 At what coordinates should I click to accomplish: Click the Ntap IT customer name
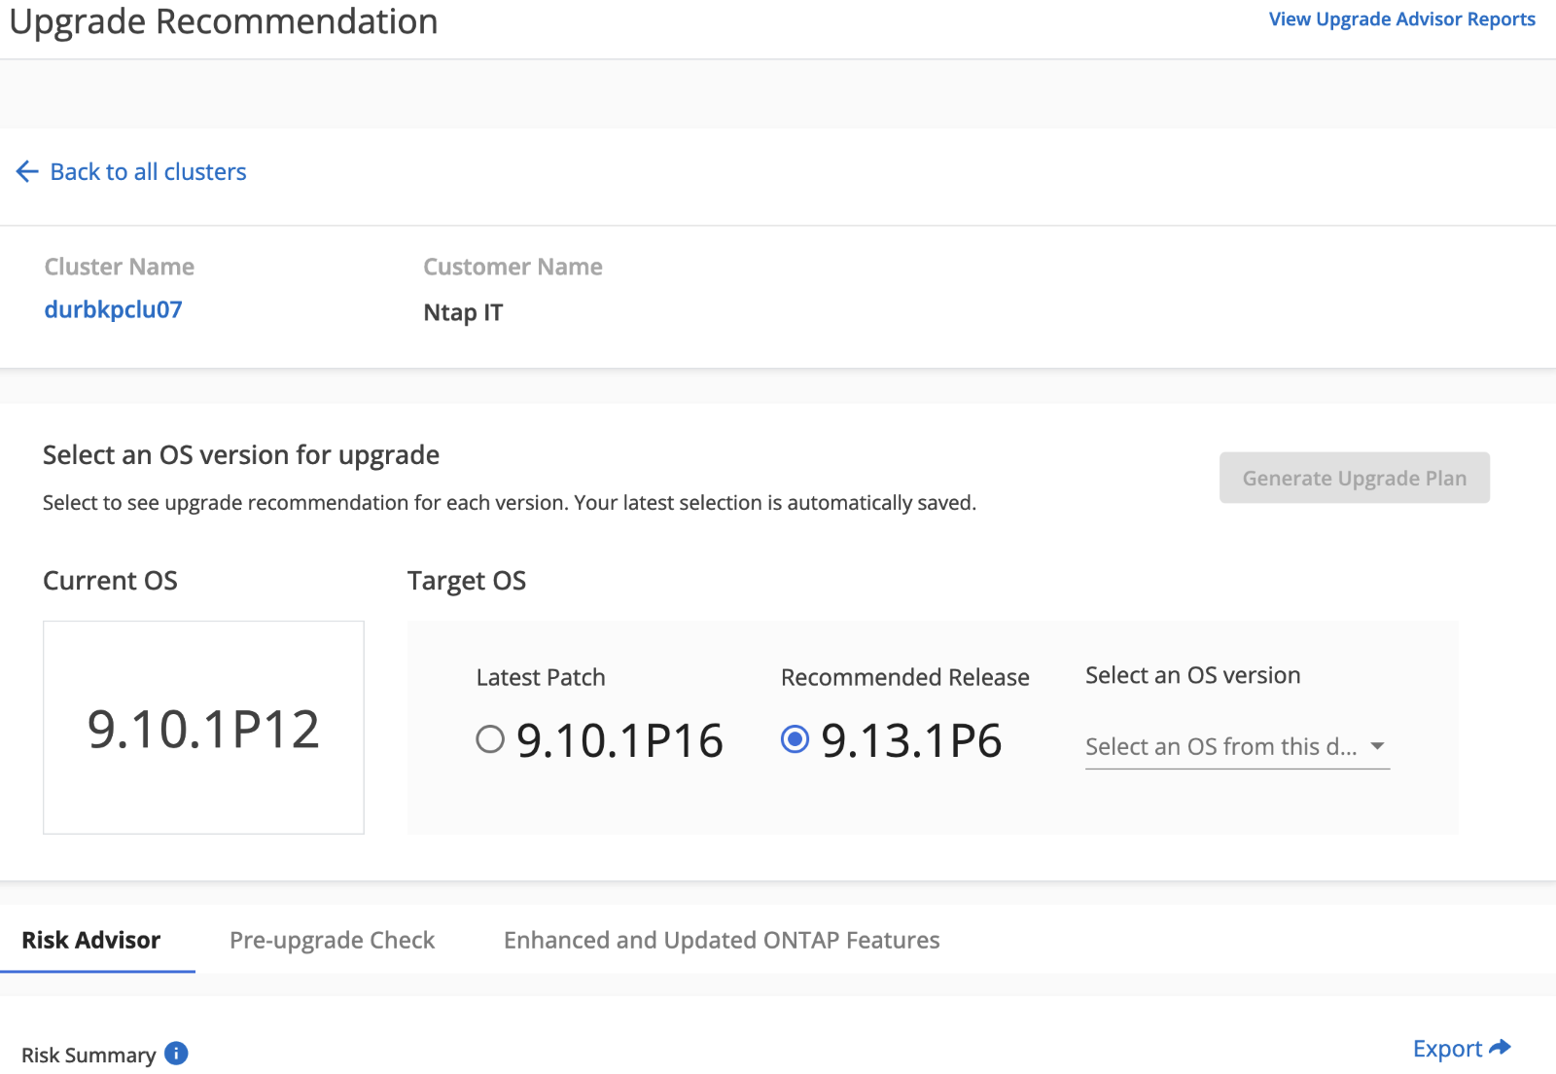click(463, 312)
